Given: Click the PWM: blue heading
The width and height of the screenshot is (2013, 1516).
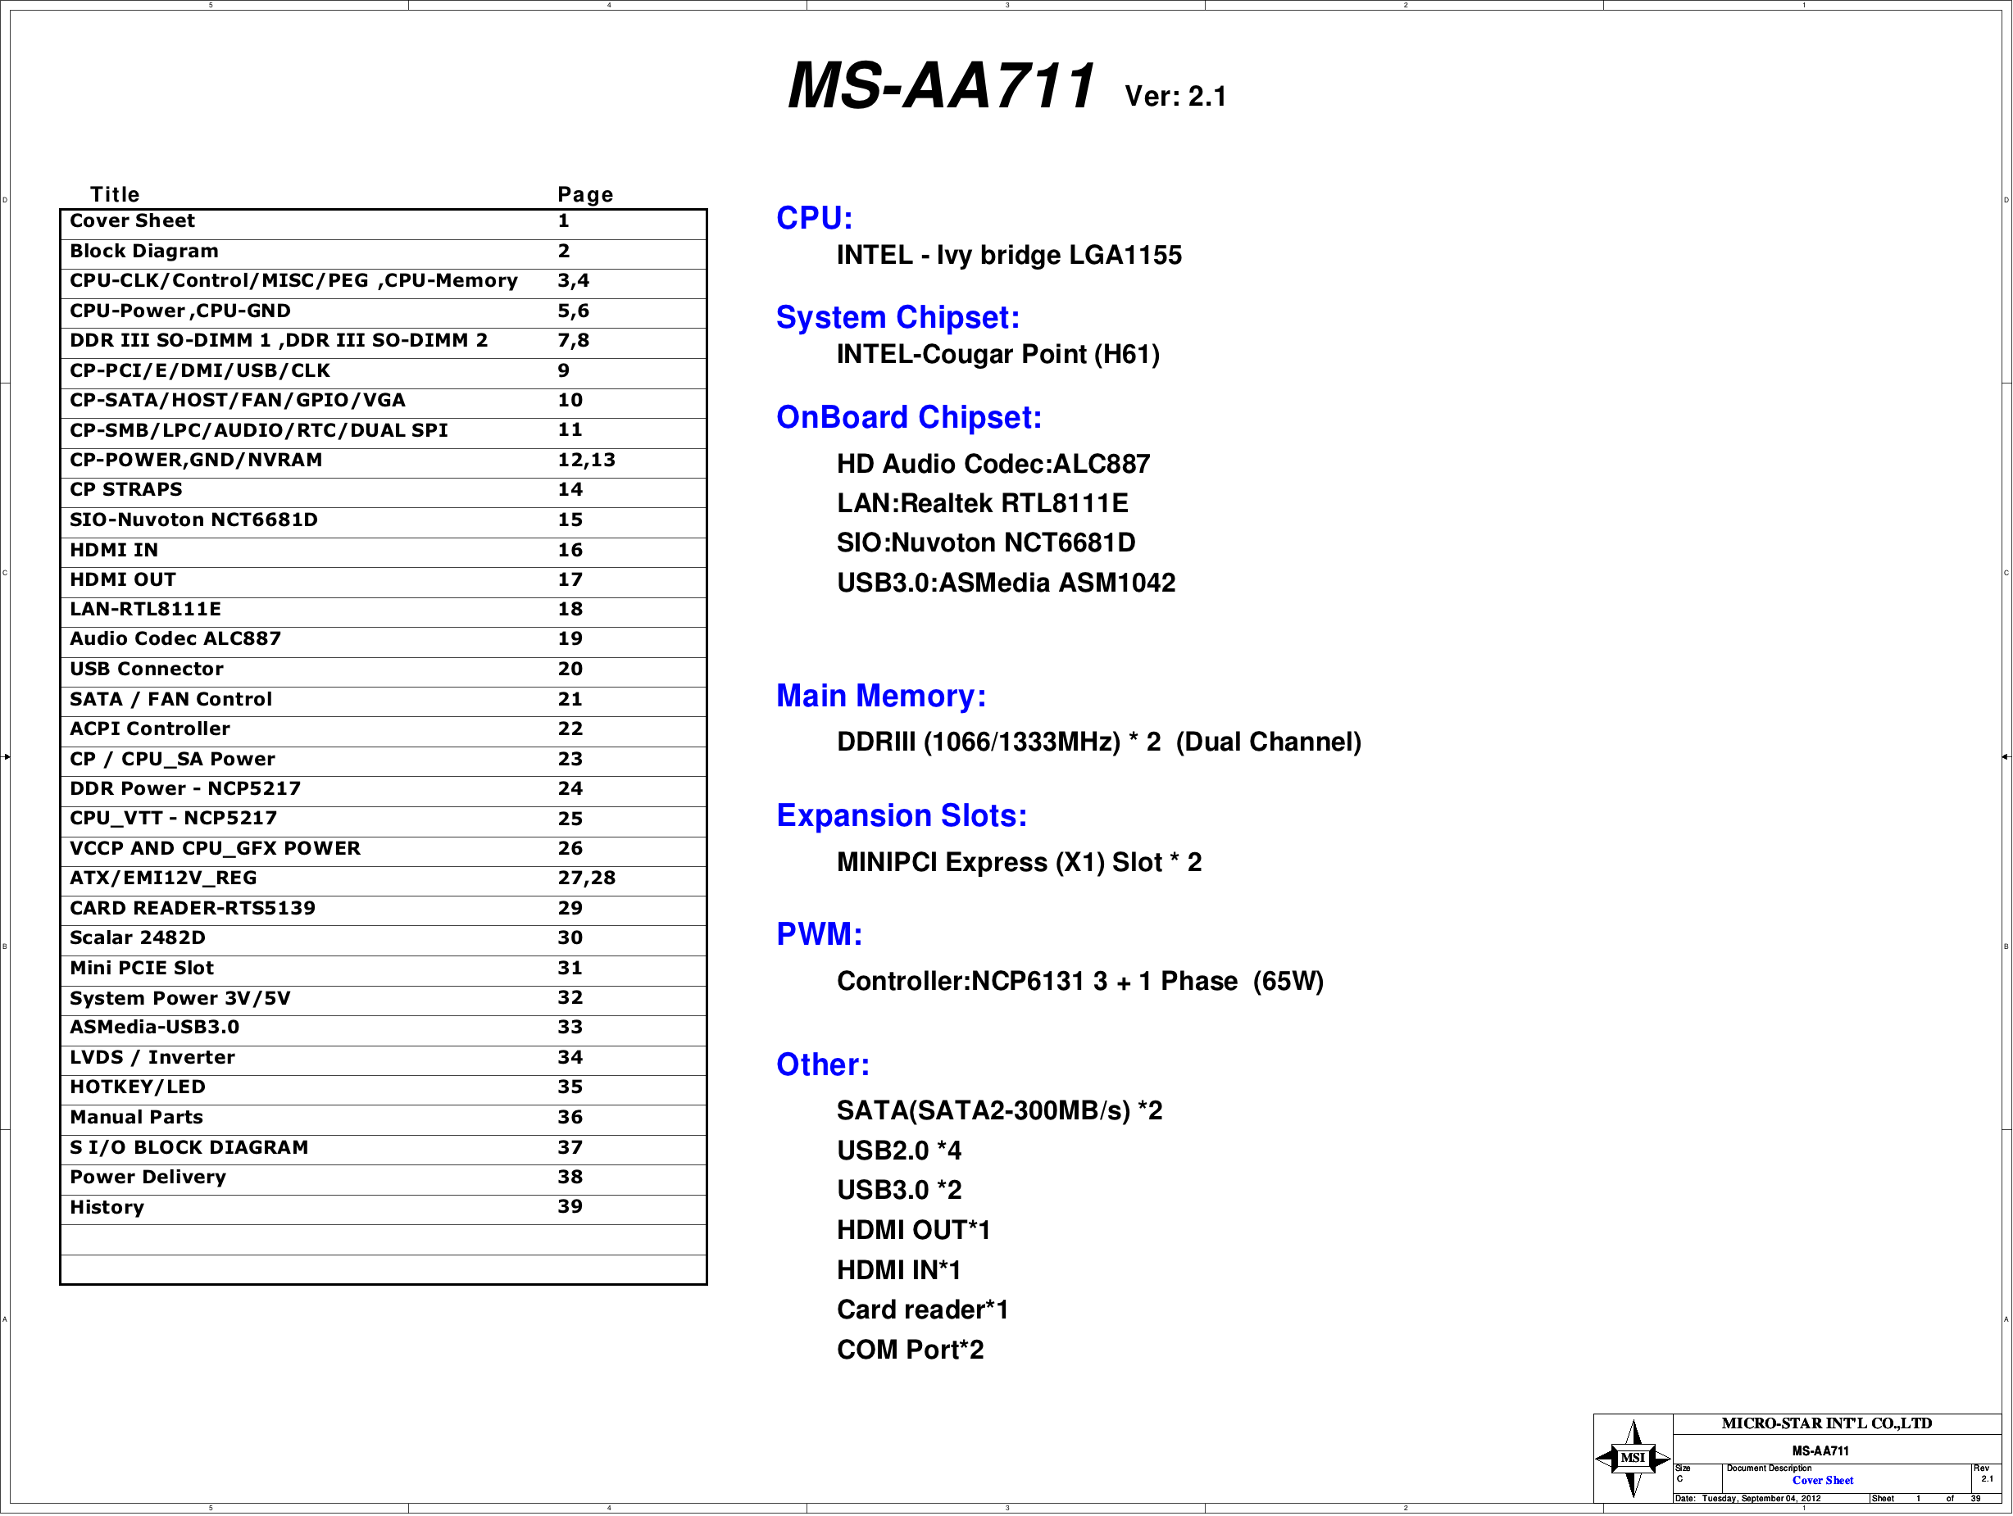Looking at the screenshot, I should click(819, 934).
